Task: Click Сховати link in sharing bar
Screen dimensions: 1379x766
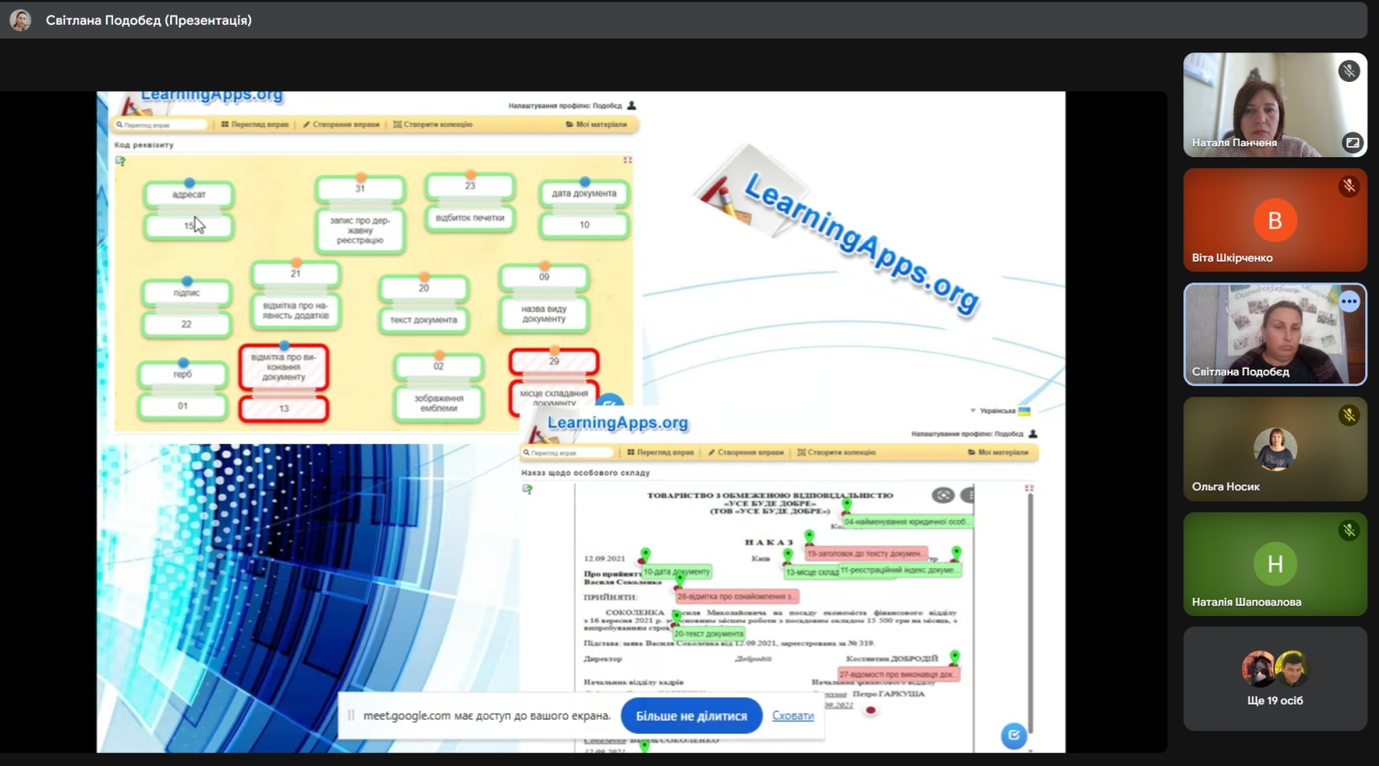Action: coord(792,715)
